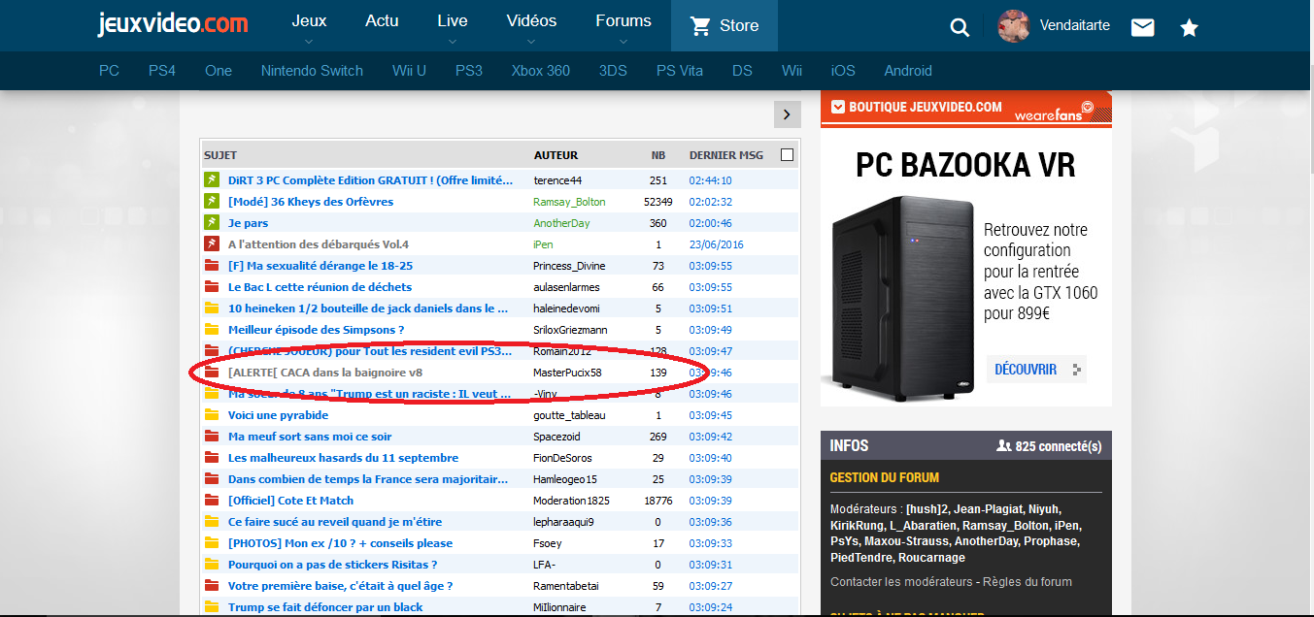Click the green pin icon beside DiRT 3 topic
This screenshot has width=1314, height=617.
[x=212, y=180]
